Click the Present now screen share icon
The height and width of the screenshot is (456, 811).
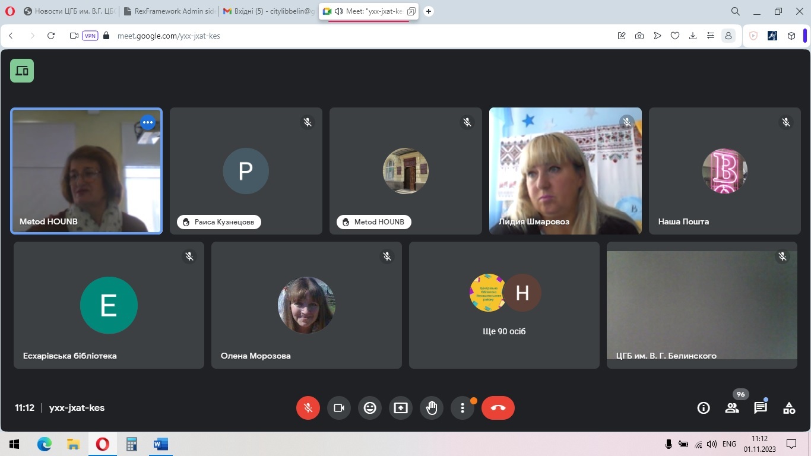click(401, 408)
